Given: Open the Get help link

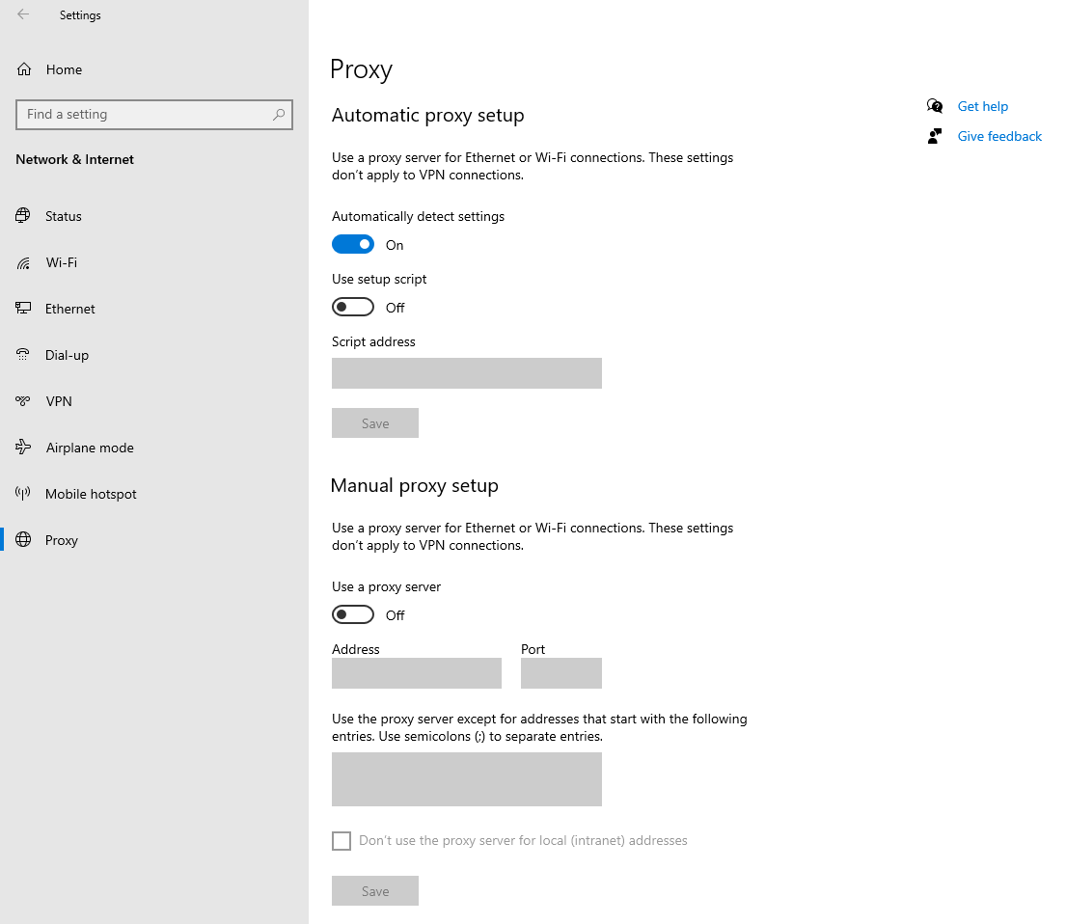Looking at the screenshot, I should (x=982, y=106).
